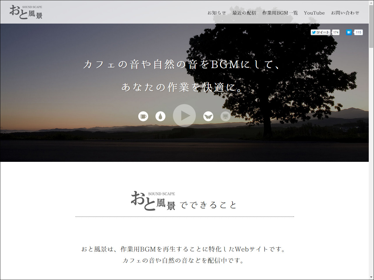Select the raindrop rain sound icon
The image size is (374, 280).
coord(161,116)
